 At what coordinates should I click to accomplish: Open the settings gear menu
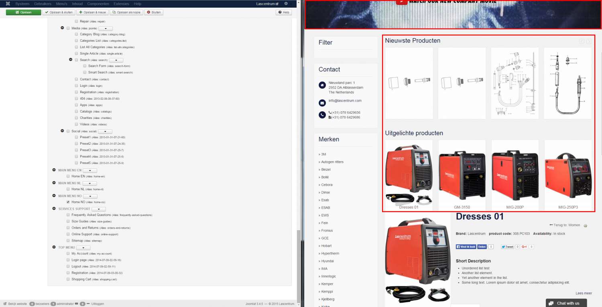pyautogui.click(x=286, y=4)
